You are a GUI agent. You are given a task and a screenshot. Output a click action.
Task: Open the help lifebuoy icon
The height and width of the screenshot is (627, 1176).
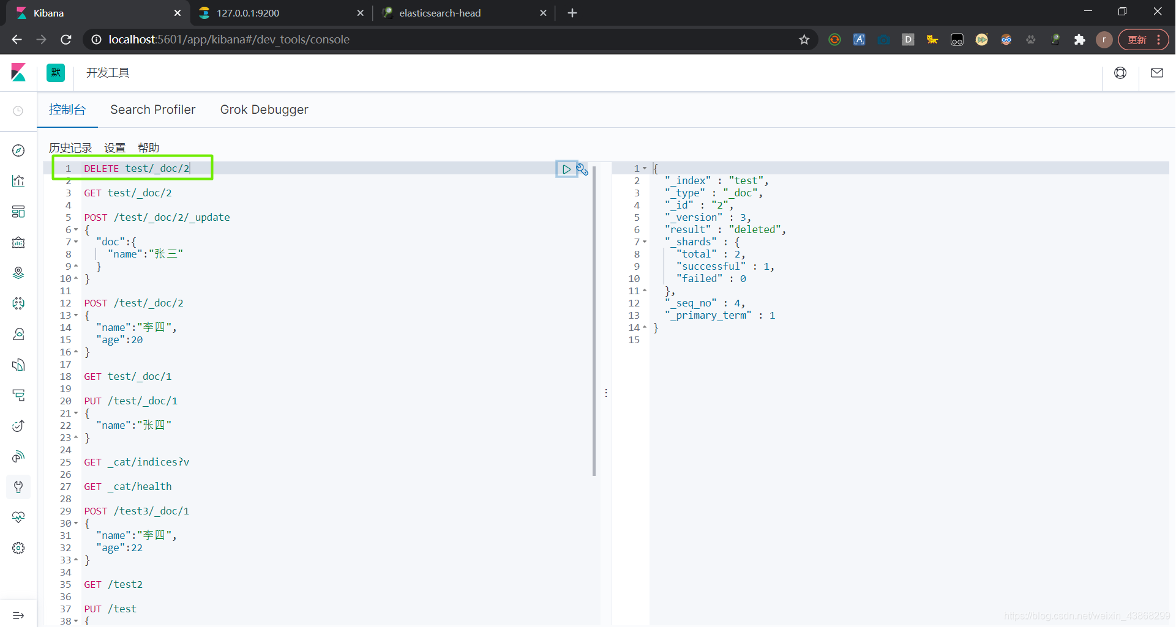point(1120,73)
